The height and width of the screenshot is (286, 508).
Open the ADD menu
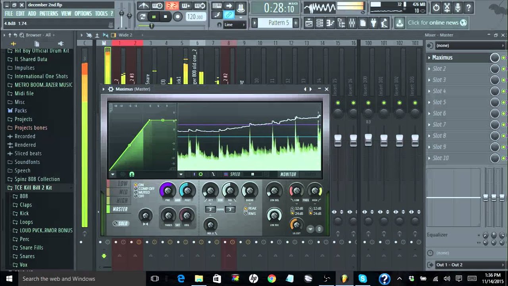32,14
